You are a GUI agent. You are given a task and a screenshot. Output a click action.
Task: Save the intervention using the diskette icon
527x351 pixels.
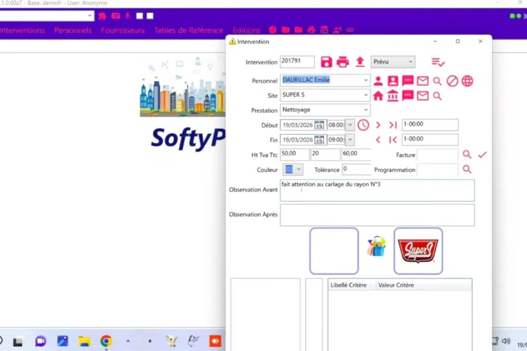coord(326,62)
